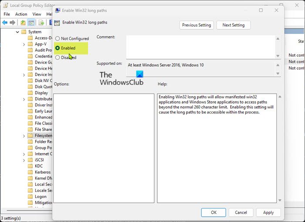Open the Action menu
Viewport: 305px width, 222px height.
pos(21,14)
